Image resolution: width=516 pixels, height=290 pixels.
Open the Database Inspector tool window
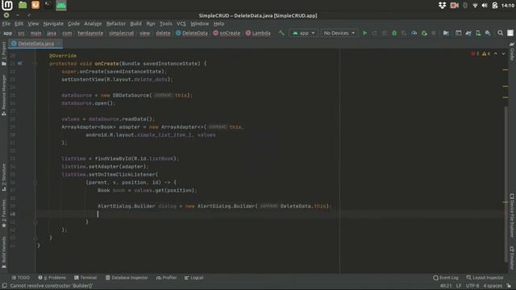click(127, 278)
